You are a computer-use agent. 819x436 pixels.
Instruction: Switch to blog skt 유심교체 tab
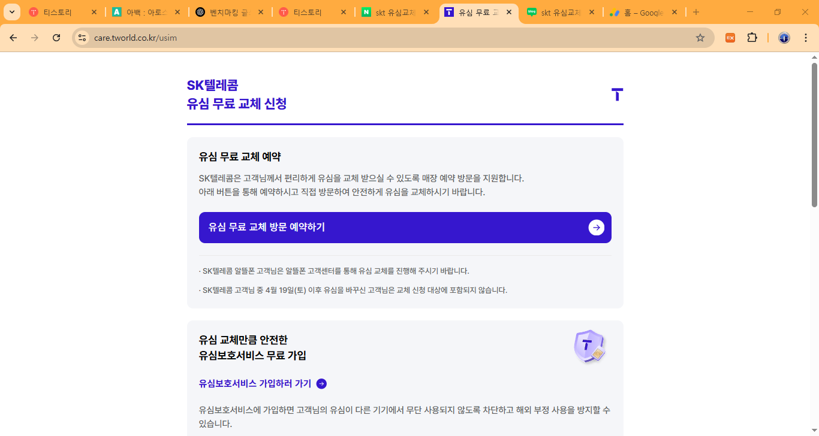click(x=562, y=12)
